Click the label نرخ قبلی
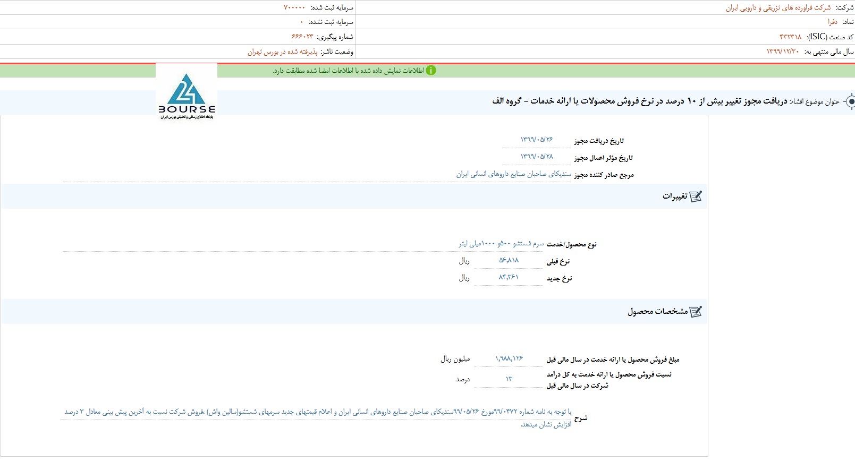 click(558, 261)
